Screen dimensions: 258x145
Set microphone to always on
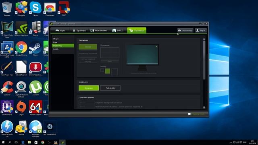[x=89, y=88]
